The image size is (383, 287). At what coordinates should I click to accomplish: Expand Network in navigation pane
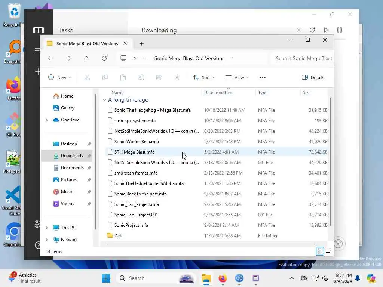47,240
